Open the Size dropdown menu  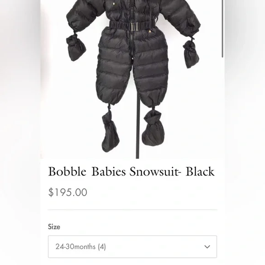[132, 247]
